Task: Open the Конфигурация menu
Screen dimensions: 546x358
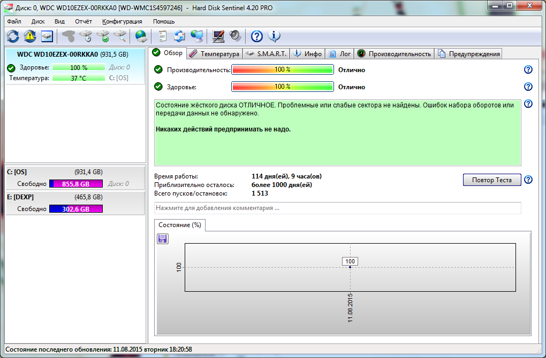Action: click(x=122, y=21)
